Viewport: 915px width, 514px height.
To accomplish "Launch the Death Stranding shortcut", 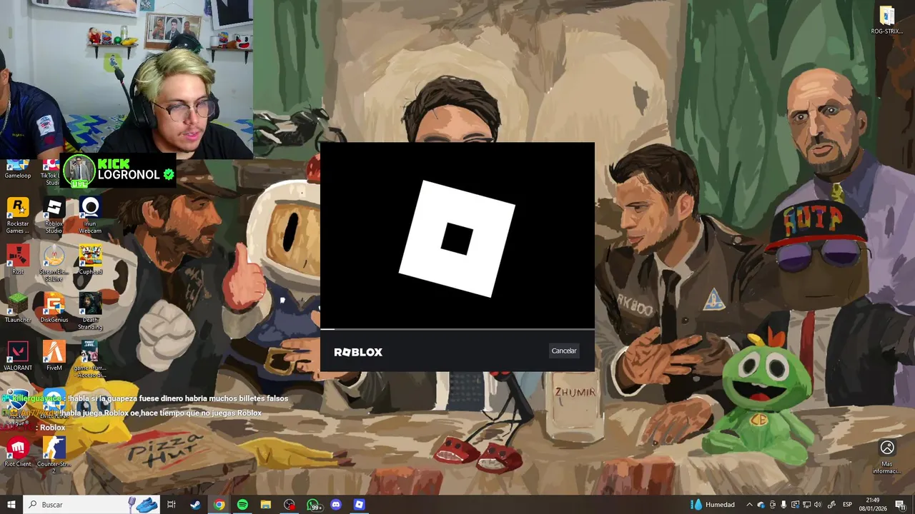I will pos(90,311).
